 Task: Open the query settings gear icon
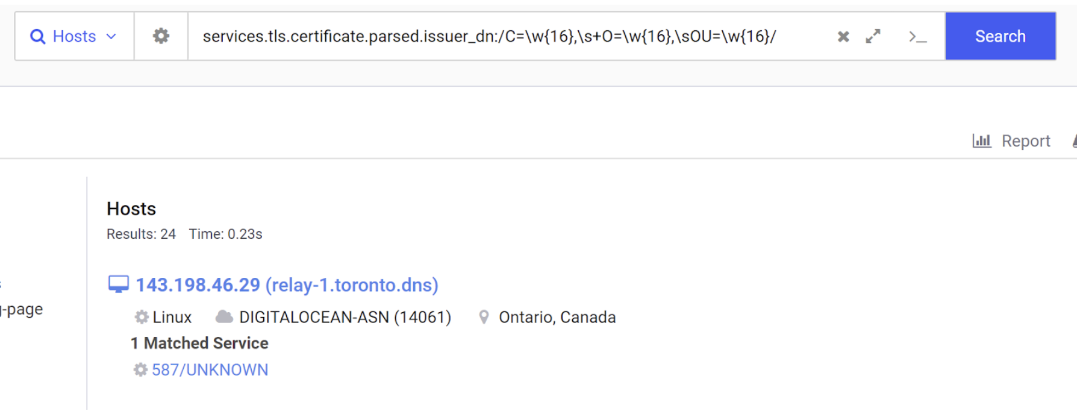coord(160,36)
